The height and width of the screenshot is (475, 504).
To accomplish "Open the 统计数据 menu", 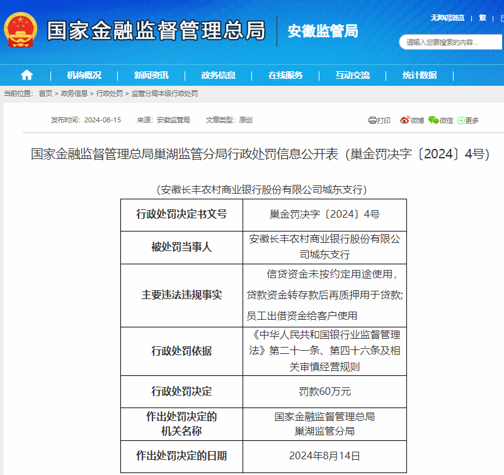I will click(x=420, y=75).
